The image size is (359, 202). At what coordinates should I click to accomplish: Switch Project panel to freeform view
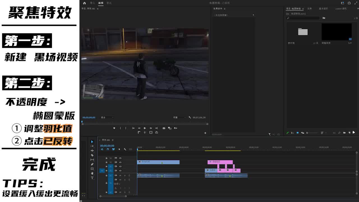pyautogui.click(x=302, y=133)
